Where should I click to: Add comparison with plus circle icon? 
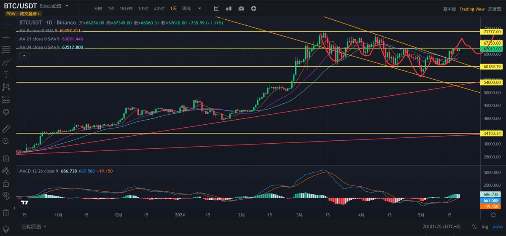pos(253,8)
